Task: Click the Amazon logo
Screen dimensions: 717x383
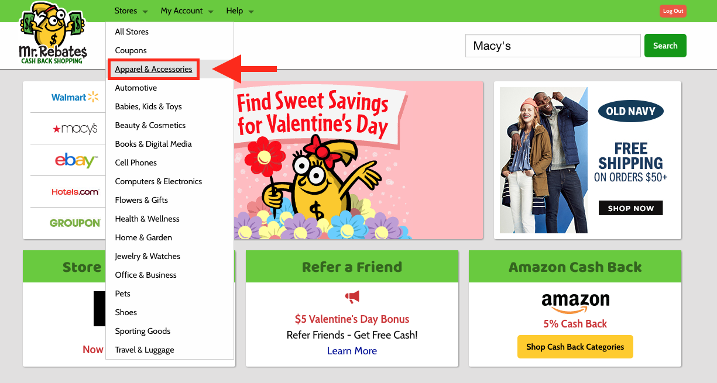Action: point(575,303)
